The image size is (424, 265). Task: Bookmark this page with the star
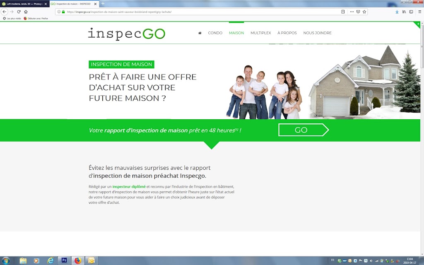tap(364, 12)
